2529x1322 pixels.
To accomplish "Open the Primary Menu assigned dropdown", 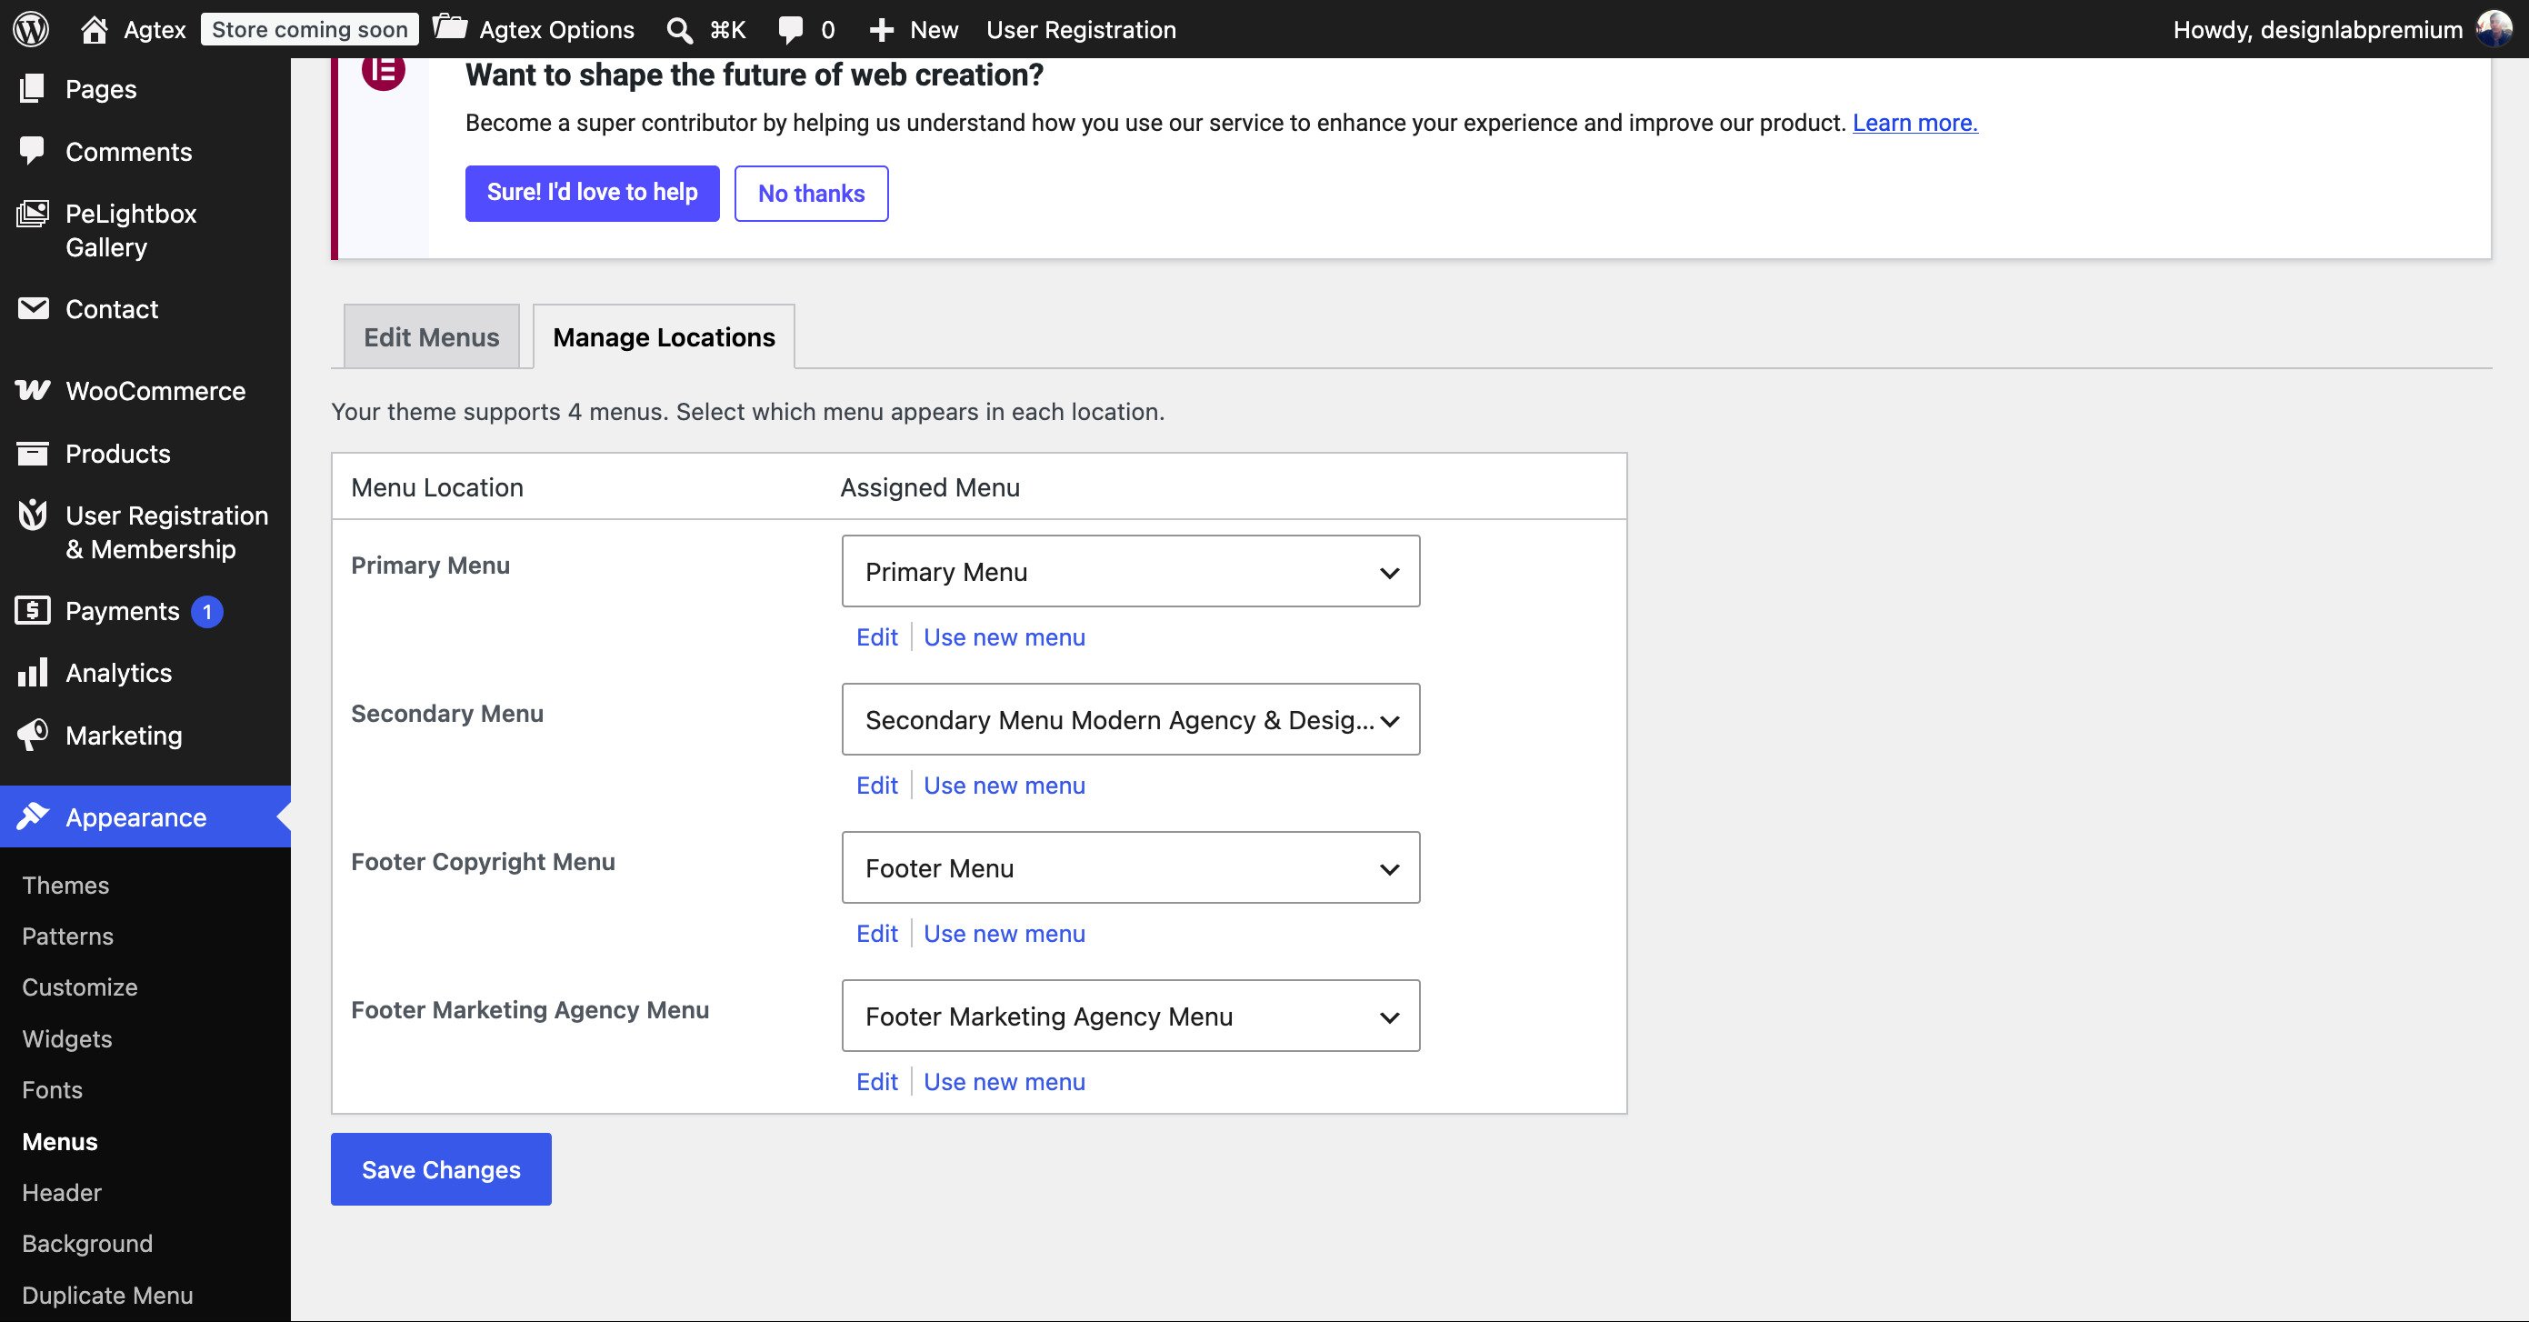I will 1130,571.
